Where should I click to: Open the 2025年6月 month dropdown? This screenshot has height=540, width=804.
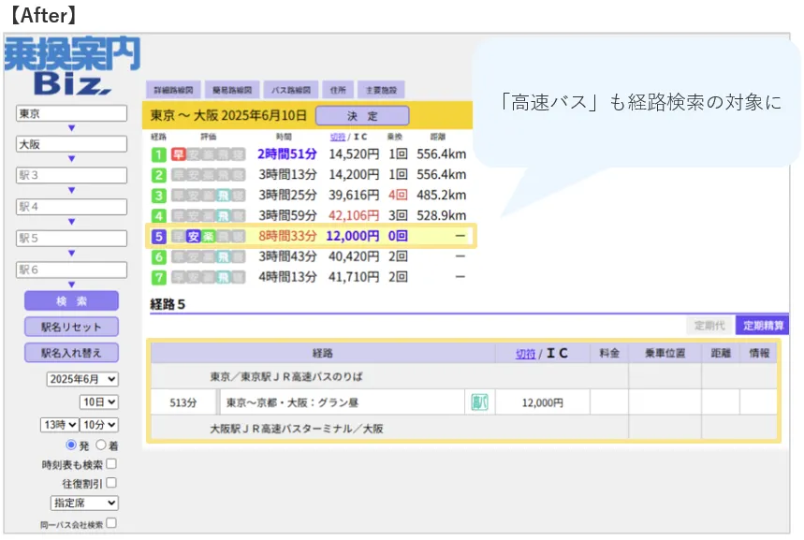point(82,379)
